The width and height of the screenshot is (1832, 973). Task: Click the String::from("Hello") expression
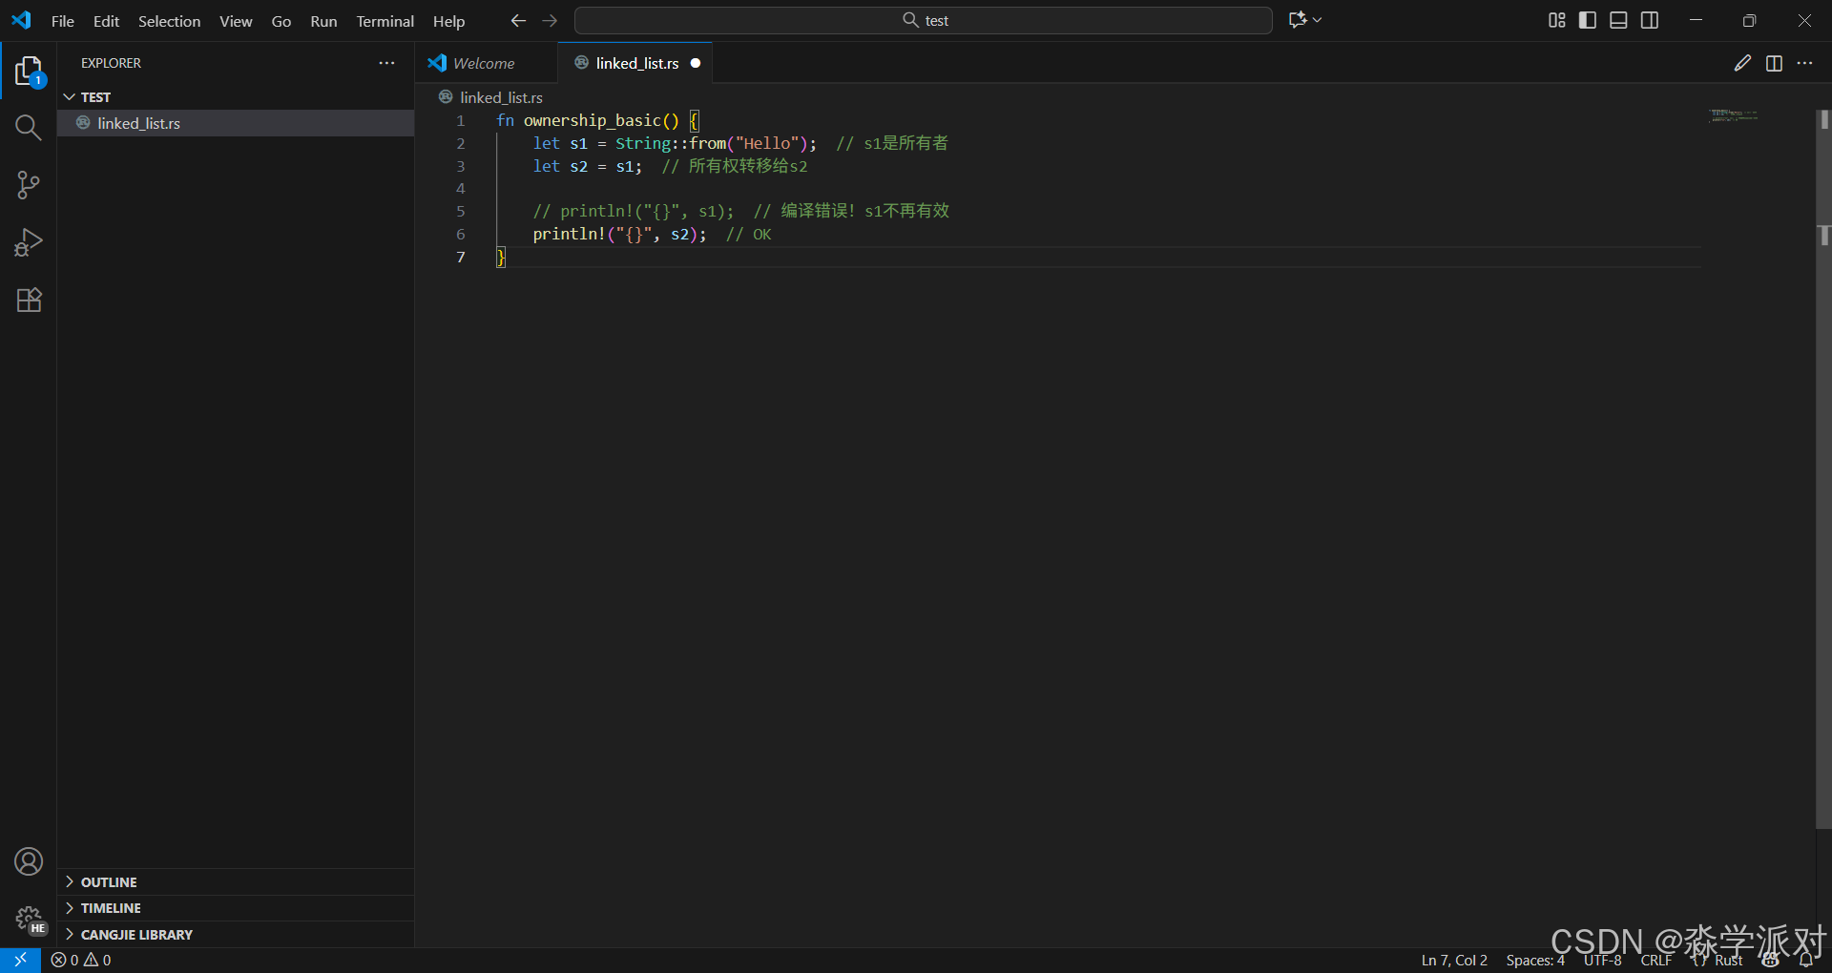[x=713, y=143]
